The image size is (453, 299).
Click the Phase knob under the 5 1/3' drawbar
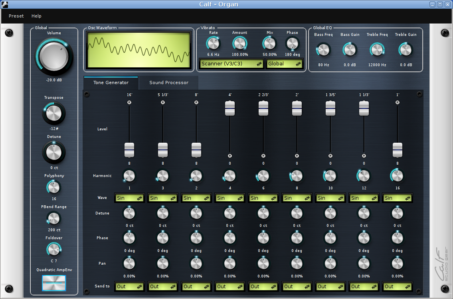[x=163, y=238]
